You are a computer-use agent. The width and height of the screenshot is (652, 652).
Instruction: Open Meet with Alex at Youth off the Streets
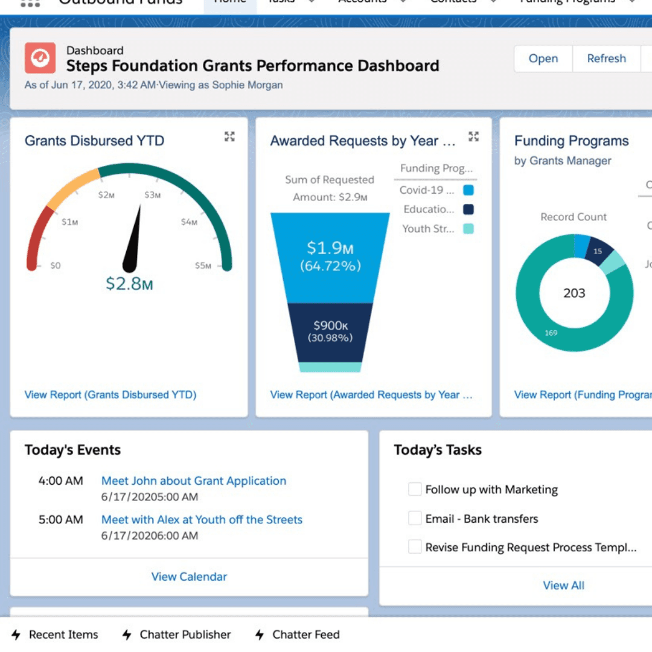(202, 519)
